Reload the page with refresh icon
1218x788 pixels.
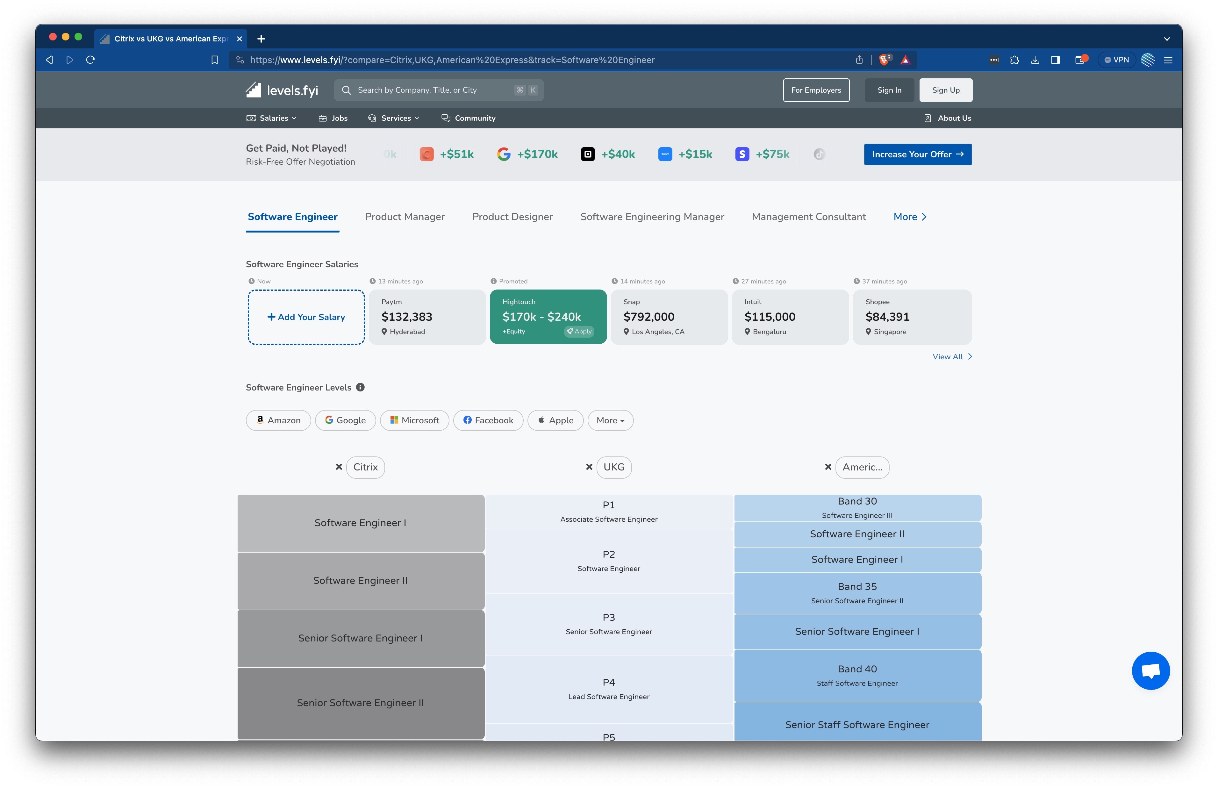click(90, 60)
